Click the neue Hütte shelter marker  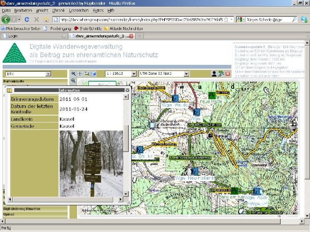212,95
